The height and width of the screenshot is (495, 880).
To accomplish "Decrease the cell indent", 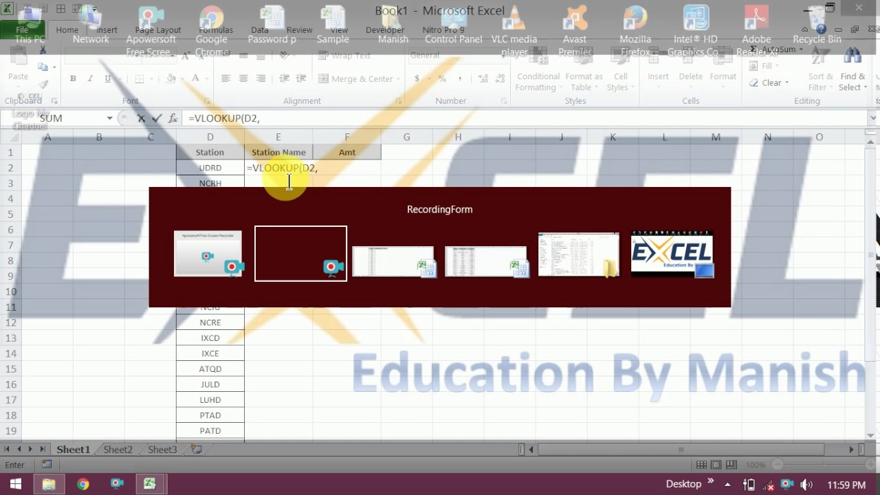I will (x=284, y=79).
